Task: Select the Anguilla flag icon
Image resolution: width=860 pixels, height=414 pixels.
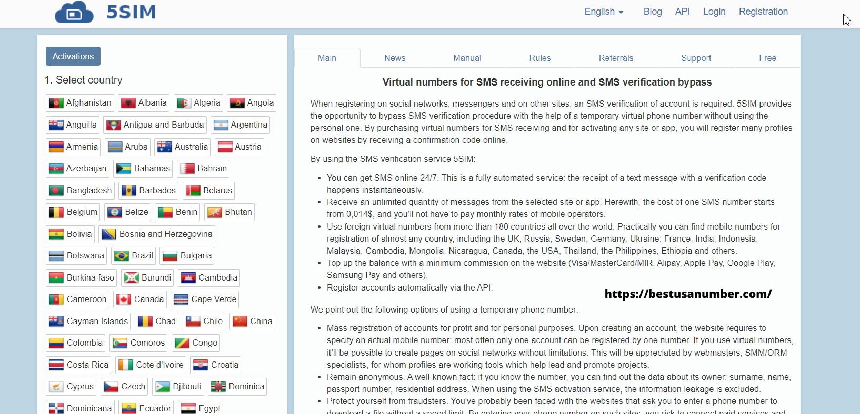Action: 56,125
